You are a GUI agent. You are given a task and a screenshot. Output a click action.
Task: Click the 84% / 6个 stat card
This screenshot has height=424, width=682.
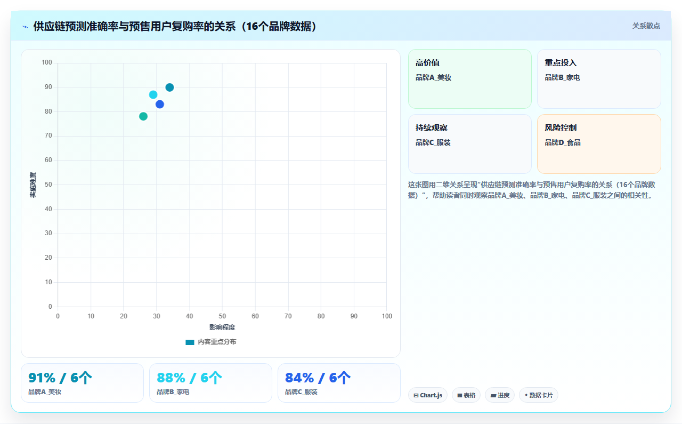[339, 383]
